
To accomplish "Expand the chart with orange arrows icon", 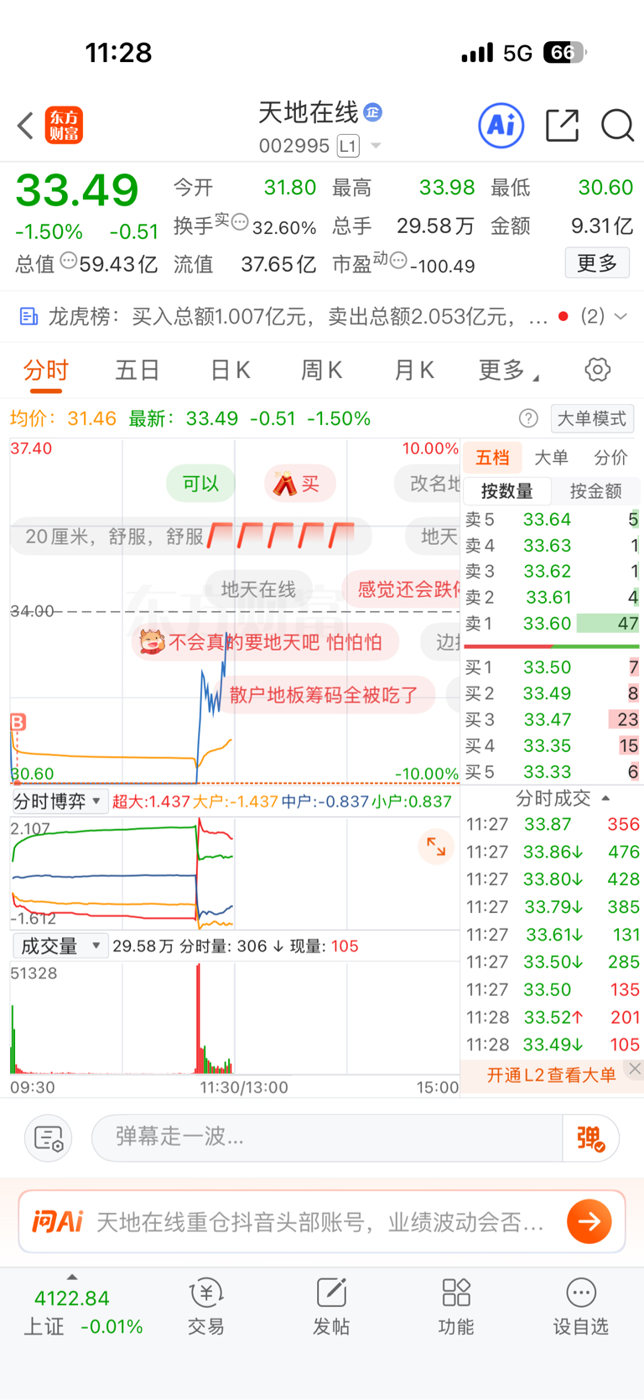I will (436, 847).
